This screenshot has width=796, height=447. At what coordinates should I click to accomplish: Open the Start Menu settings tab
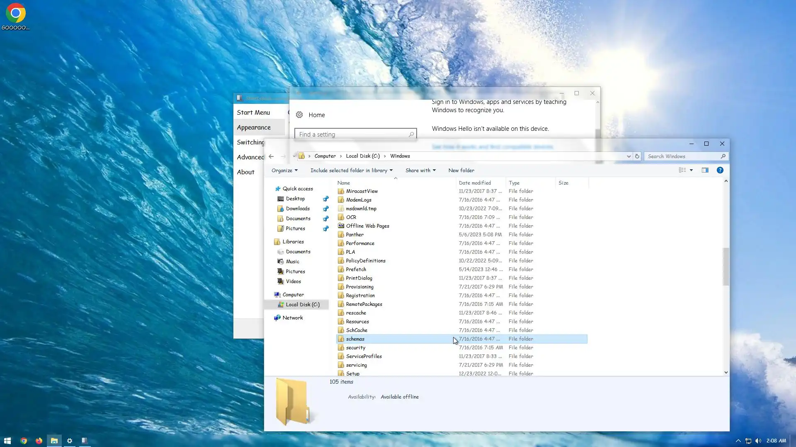tap(253, 113)
